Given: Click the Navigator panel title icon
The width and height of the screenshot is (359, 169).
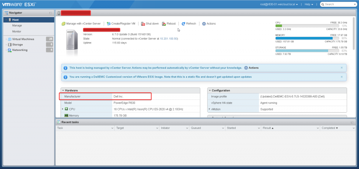Looking at the screenshot, I should pyautogui.click(x=6, y=13).
